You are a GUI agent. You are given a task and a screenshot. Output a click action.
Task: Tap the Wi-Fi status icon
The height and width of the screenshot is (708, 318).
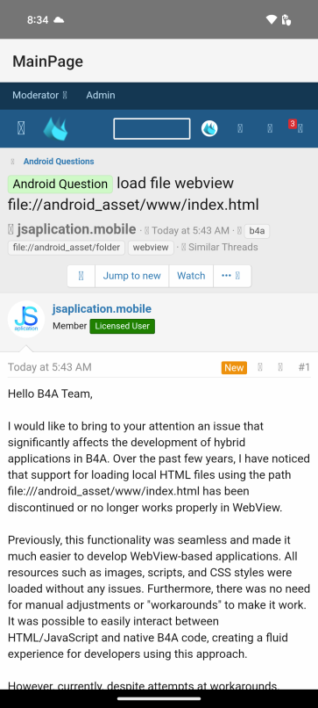[272, 19]
